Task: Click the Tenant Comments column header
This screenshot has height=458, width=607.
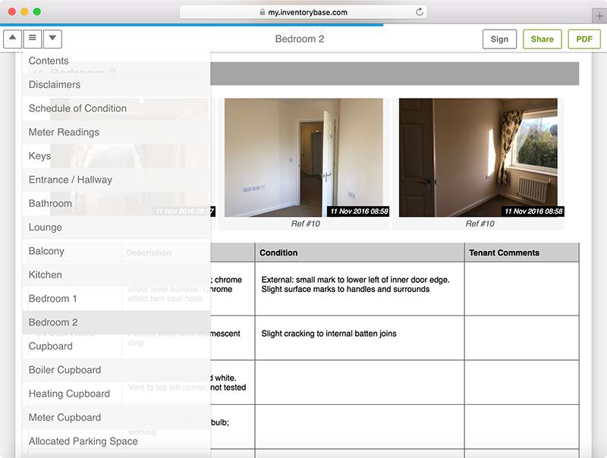Action: point(521,253)
